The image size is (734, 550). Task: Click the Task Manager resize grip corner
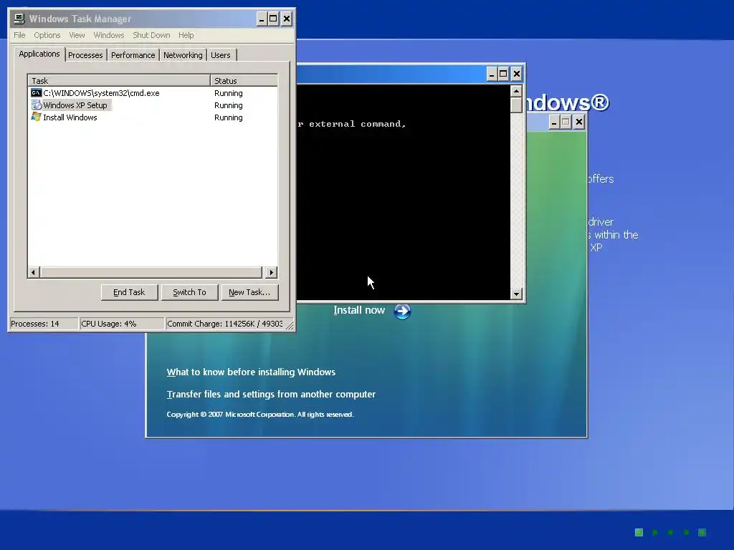290,326
